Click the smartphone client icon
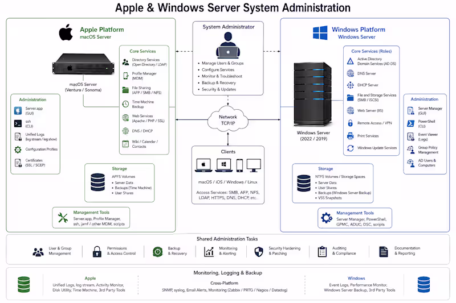The width and height of the screenshot is (456, 303). (x=239, y=165)
